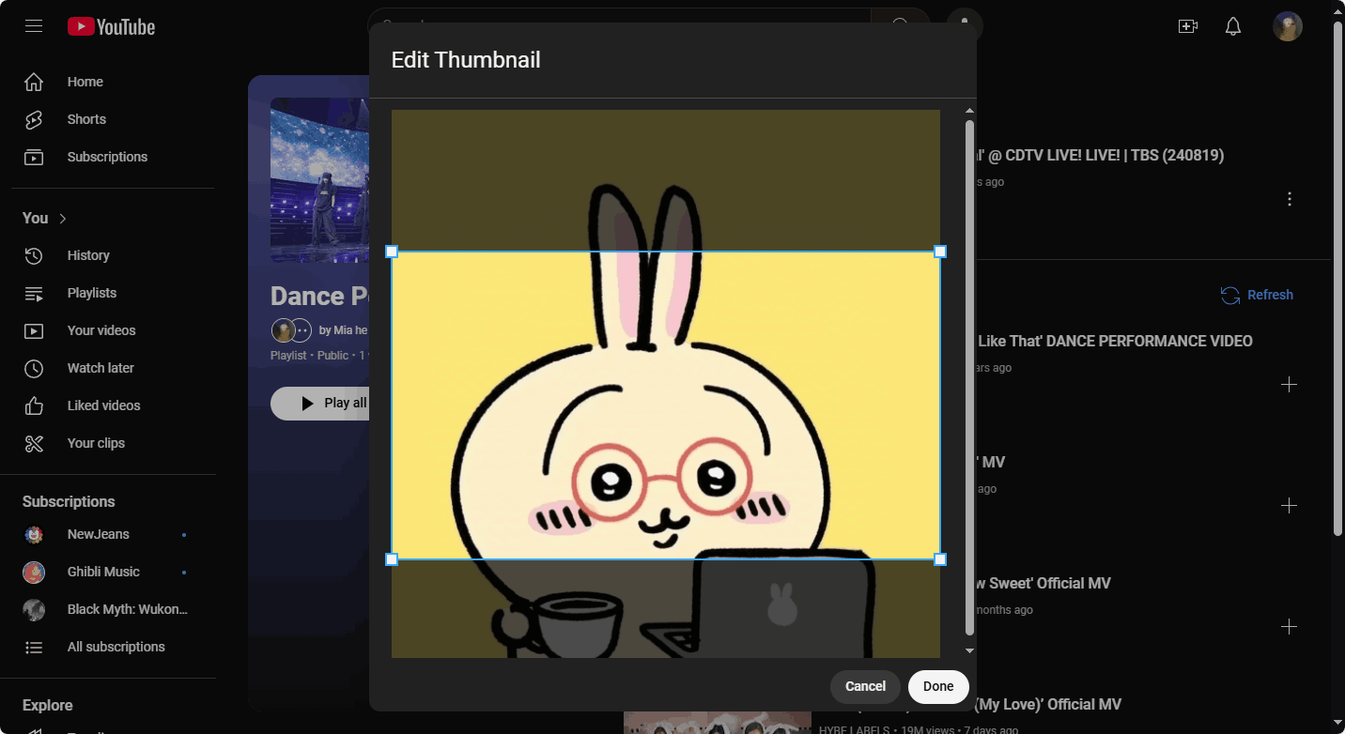Click dialog scrollbar up arrow
This screenshot has width=1345, height=734.
coord(969,111)
